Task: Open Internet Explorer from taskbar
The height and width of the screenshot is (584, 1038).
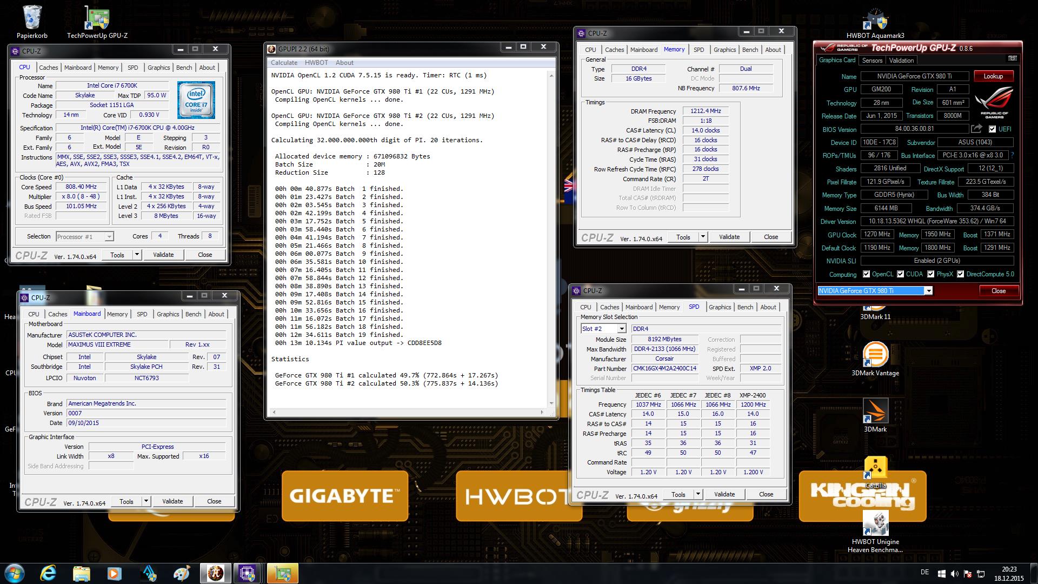Action: pyautogui.click(x=48, y=573)
